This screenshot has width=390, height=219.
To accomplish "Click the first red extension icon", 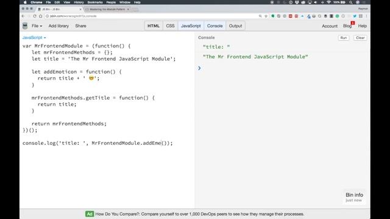I will tap(290, 16).
